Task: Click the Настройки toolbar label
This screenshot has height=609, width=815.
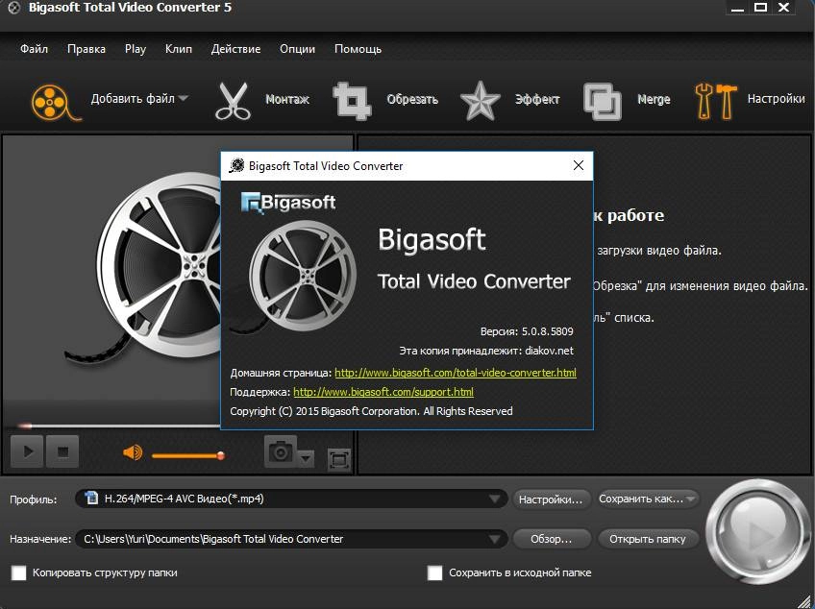Action: pyautogui.click(x=776, y=98)
